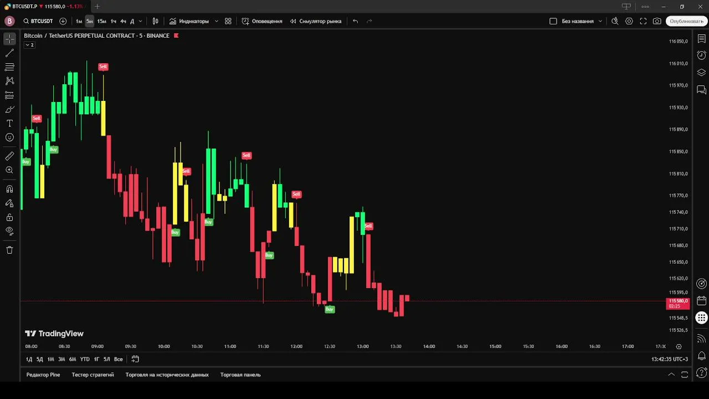Open the emoji icons tool
Viewport: 709px width, 399px height.
(x=9, y=137)
